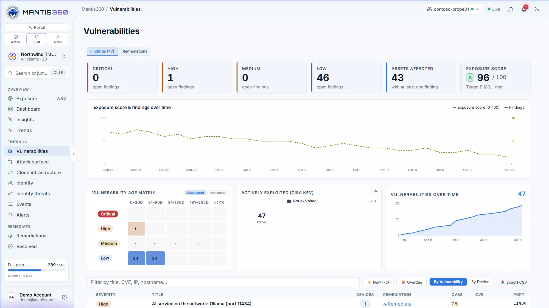Image resolution: width=549 pixels, height=308 pixels.
Task: Go to Mantis360 breadcrumb link
Action: tap(93, 9)
